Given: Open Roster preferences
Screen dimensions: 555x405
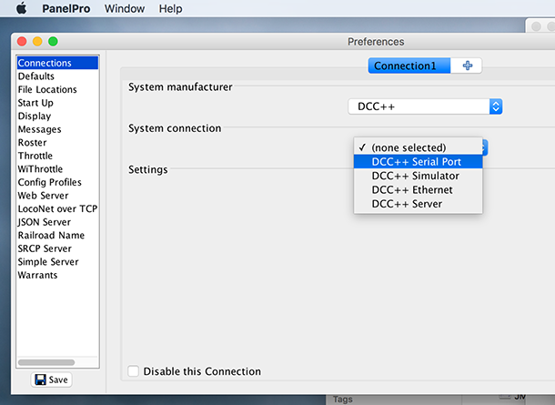Looking at the screenshot, I should coord(57,142).
